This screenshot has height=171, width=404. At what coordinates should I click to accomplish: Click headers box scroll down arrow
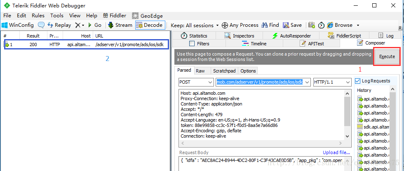347,136
